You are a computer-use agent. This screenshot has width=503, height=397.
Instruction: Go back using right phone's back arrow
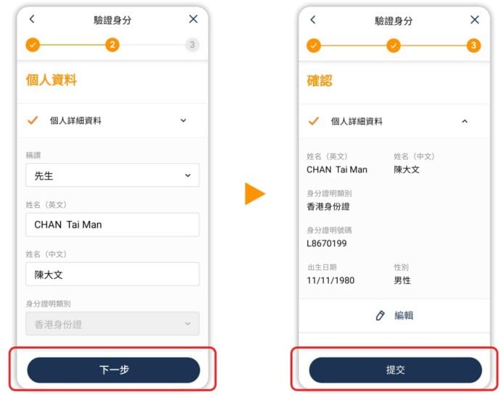tap(313, 20)
